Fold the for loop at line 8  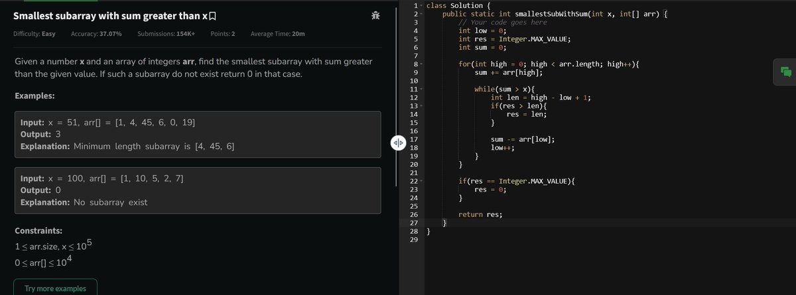[421, 64]
